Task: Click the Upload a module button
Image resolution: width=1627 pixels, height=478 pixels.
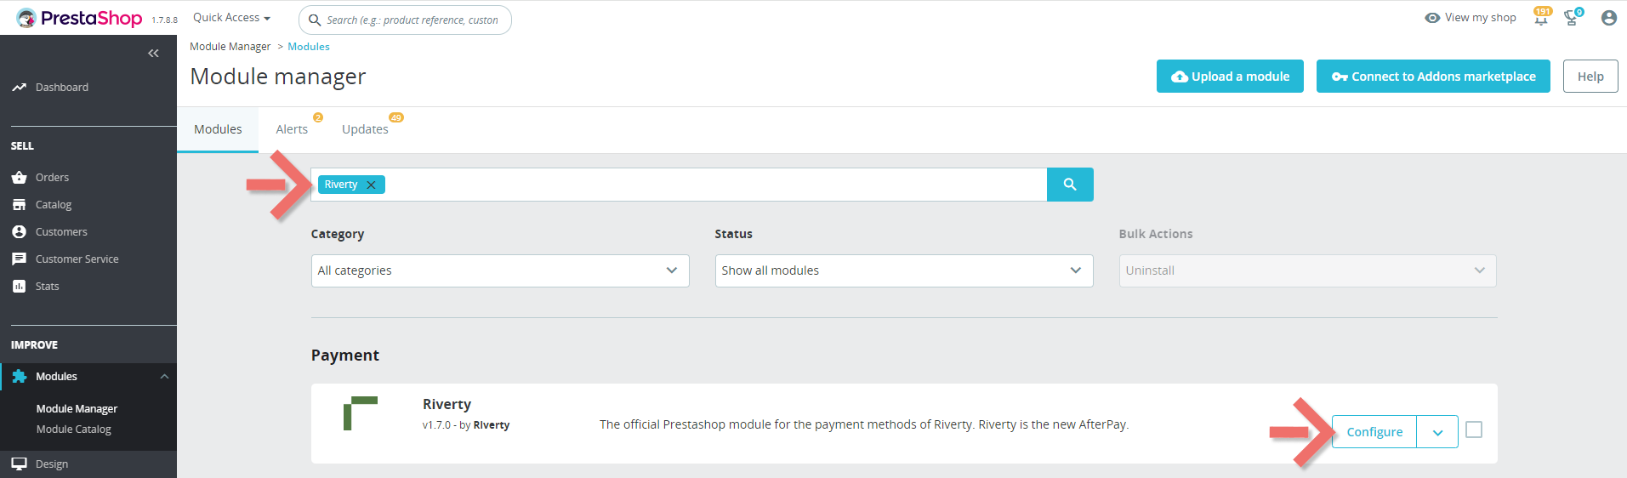Action: 1230,77
